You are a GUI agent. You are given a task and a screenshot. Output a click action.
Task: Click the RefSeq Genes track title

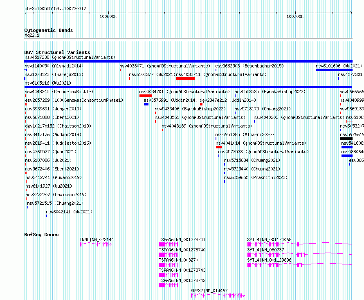tap(42, 235)
